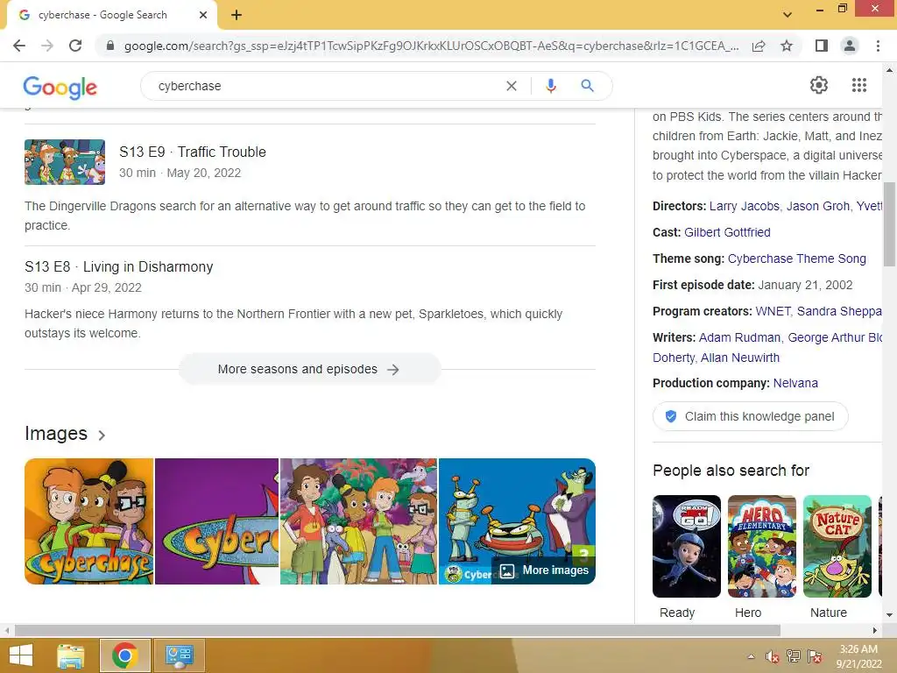Open the WNET program creator link
Viewport: 897px width, 673px height.
[773, 311]
